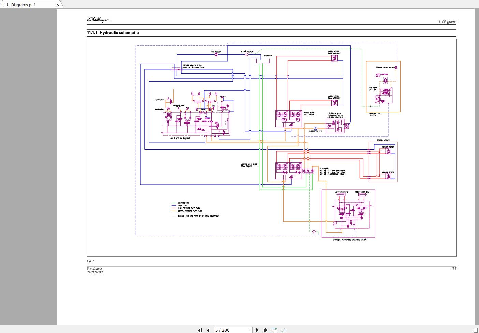Click the Aux Function Manifold label
Screen dimensions: 479x333
point(180,138)
